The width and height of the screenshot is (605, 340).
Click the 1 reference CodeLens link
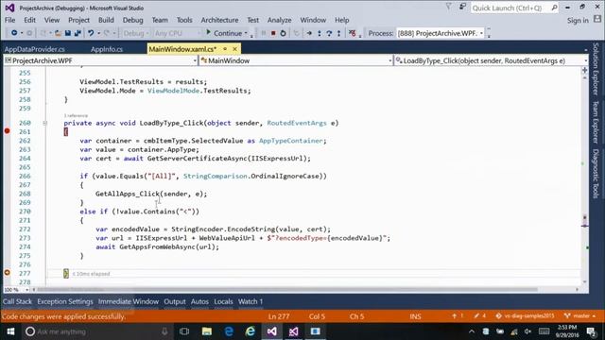[x=76, y=115]
